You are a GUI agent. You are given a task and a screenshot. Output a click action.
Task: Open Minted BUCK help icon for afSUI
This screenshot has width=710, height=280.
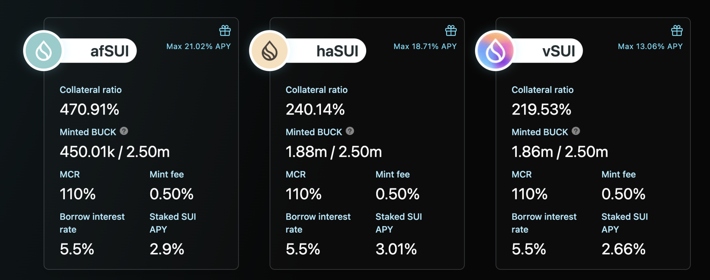click(124, 131)
